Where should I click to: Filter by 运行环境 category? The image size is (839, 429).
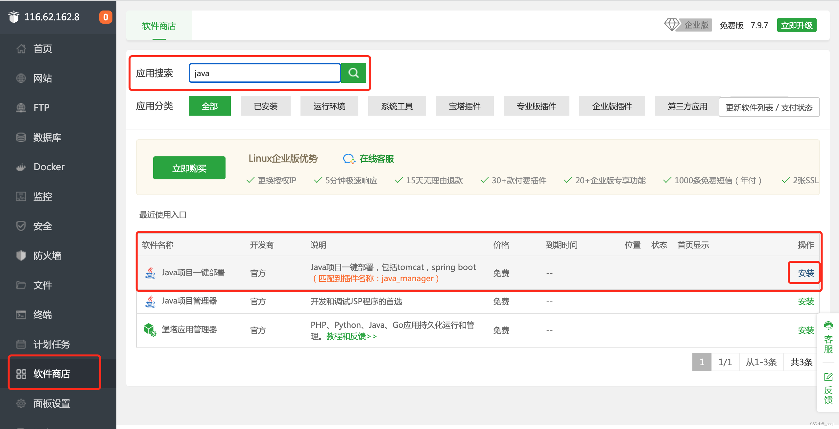point(329,106)
